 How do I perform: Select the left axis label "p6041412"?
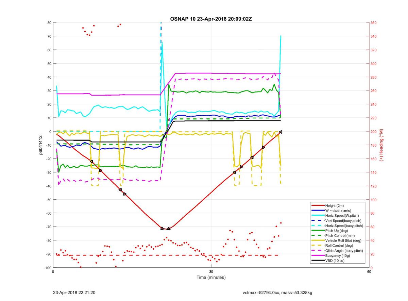40,145
